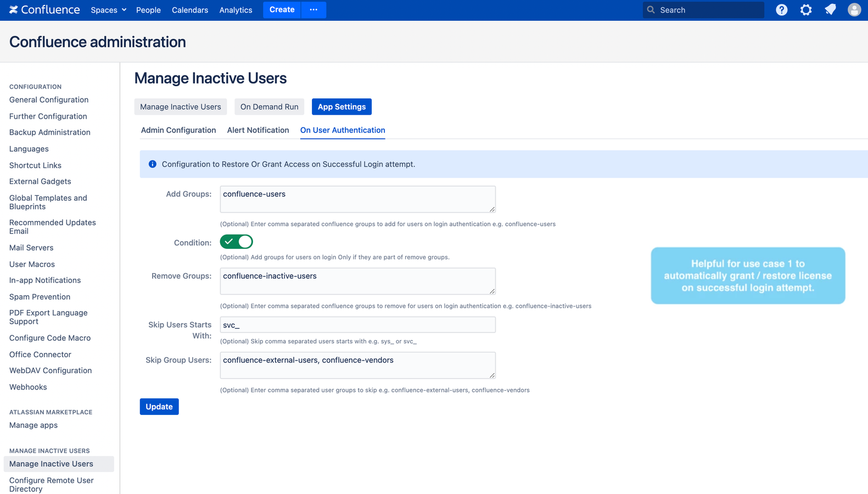Image resolution: width=868 pixels, height=494 pixels.
Task: Open External Gadgets link
Action: (x=40, y=181)
